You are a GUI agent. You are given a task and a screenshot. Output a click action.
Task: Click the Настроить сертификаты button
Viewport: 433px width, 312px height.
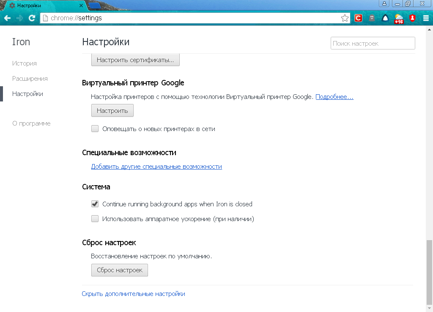click(135, 60)
